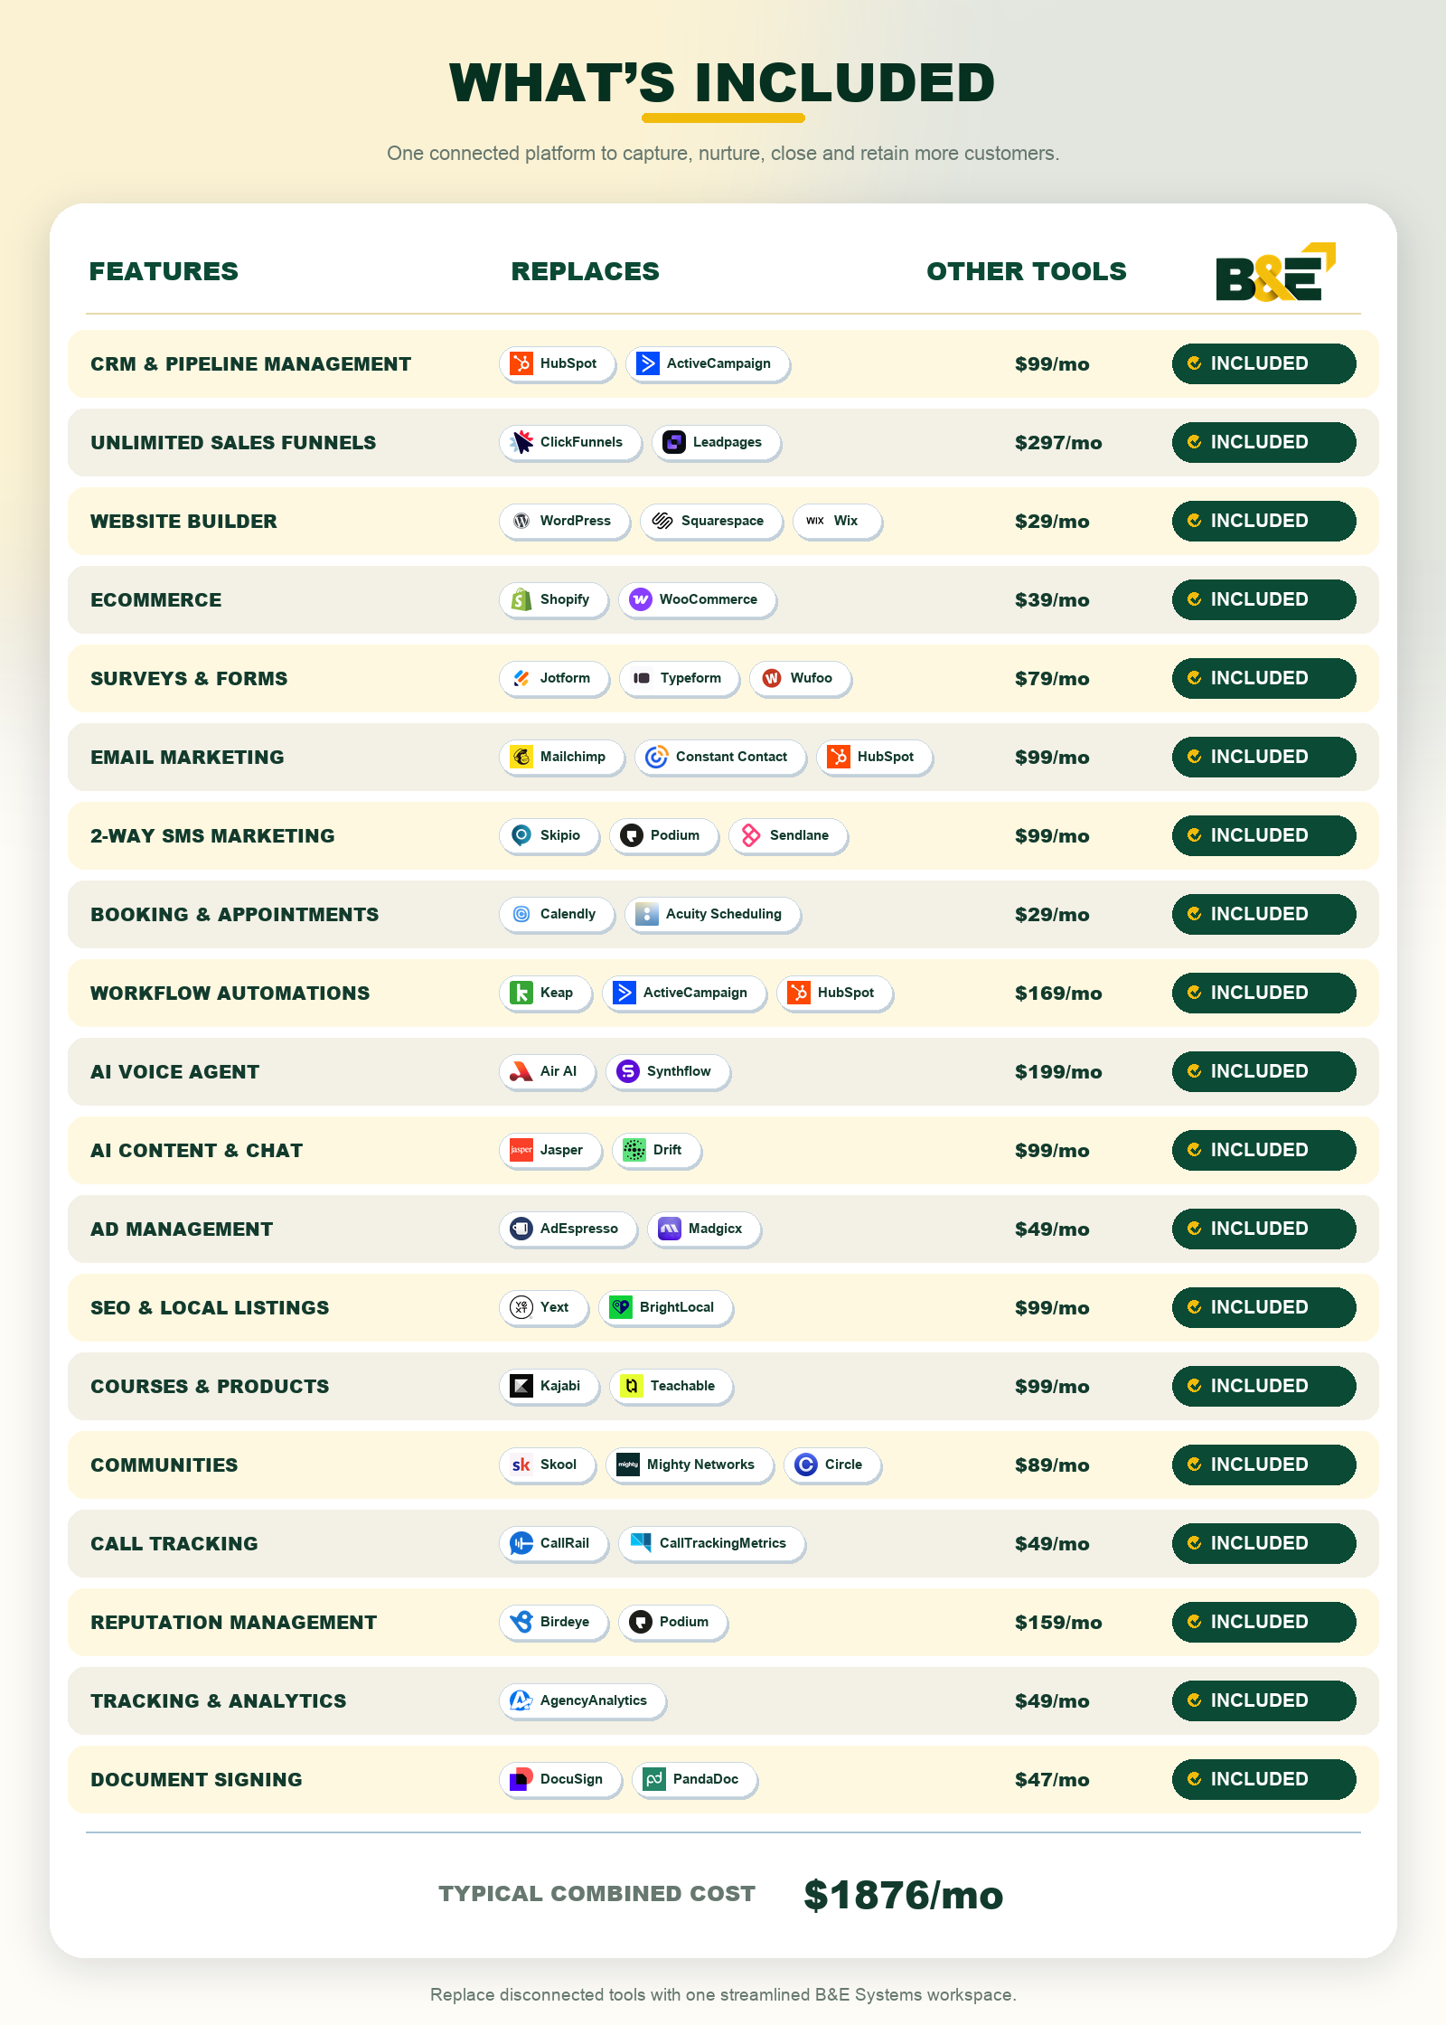Click the "OTHER TOOLS" column header
The height and width of the screenshot is (2025, 1446).
tap(1027, 271)
